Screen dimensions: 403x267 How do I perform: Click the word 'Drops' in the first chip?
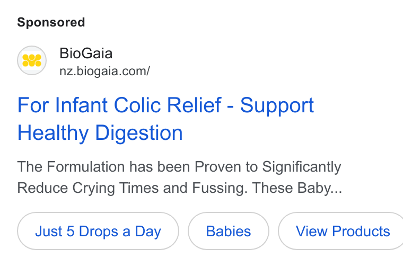pyautogui.click(x=99, y=232)
